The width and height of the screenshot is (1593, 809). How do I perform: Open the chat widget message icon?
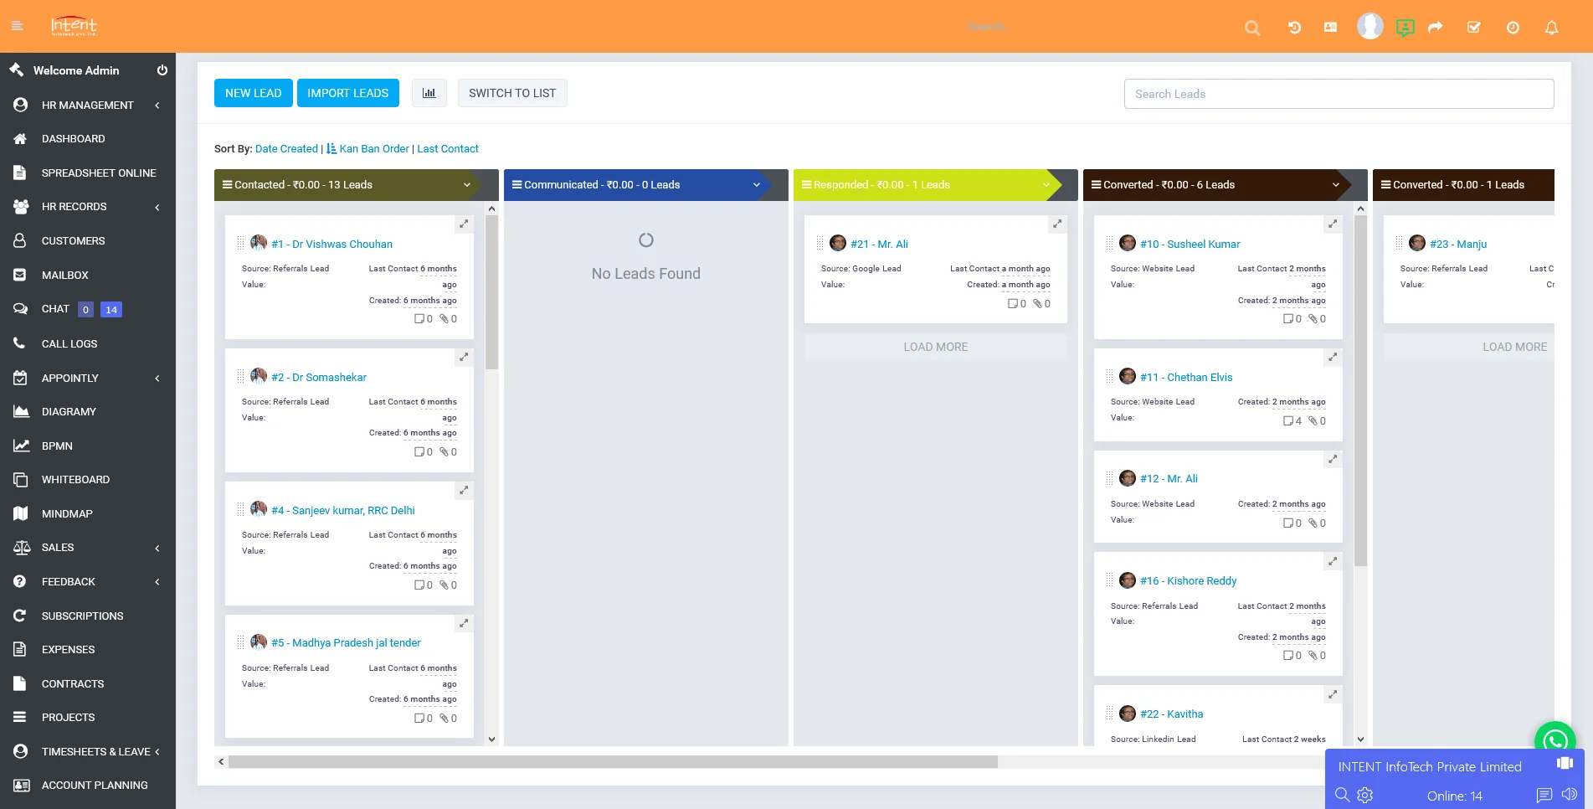tap(1544, 795)
